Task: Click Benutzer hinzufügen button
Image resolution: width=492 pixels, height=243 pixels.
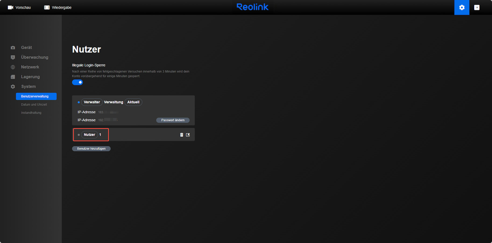Action: tap(91, 149)
